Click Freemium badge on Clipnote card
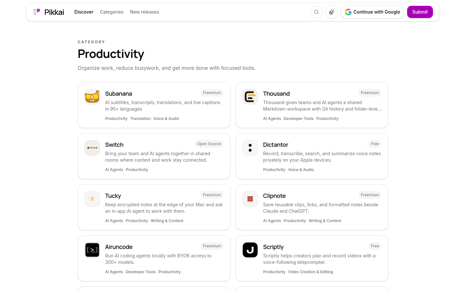 coord(370,195)
